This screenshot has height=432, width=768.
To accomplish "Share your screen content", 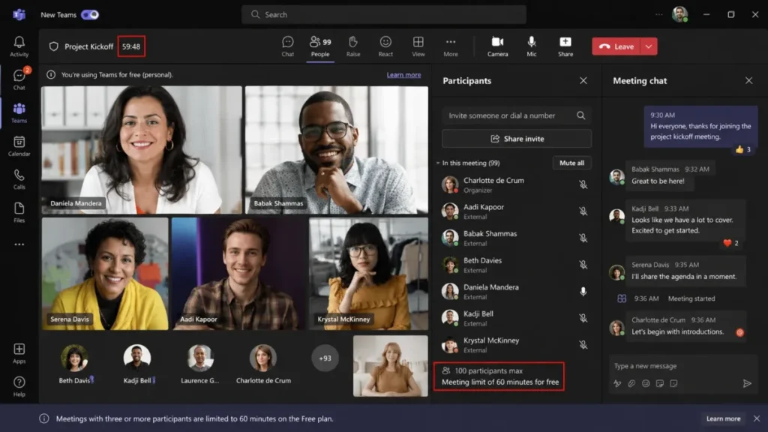I will click(565, 46).
